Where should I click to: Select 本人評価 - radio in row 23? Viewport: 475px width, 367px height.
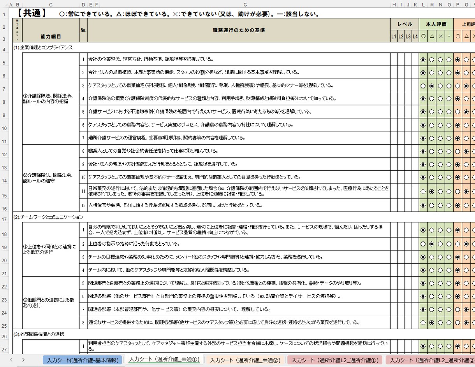tap(449, 296)
